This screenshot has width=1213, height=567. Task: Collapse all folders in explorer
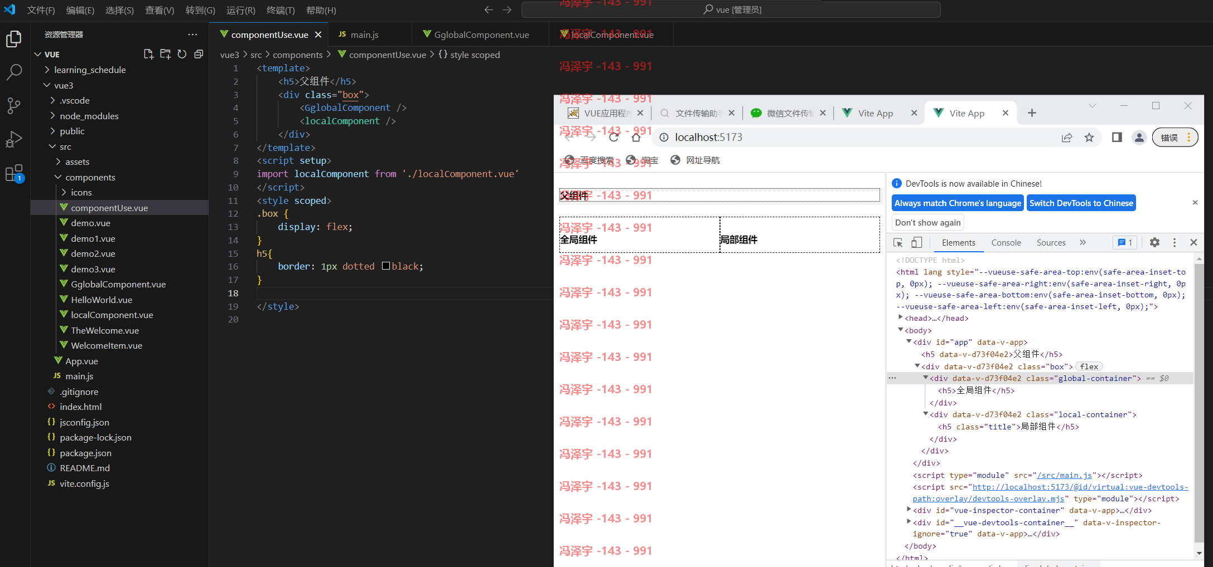[x=199, y=54]
